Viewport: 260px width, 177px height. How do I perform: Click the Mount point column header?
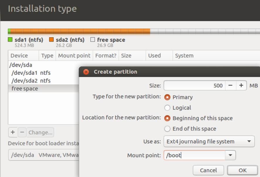pos(74,55)
